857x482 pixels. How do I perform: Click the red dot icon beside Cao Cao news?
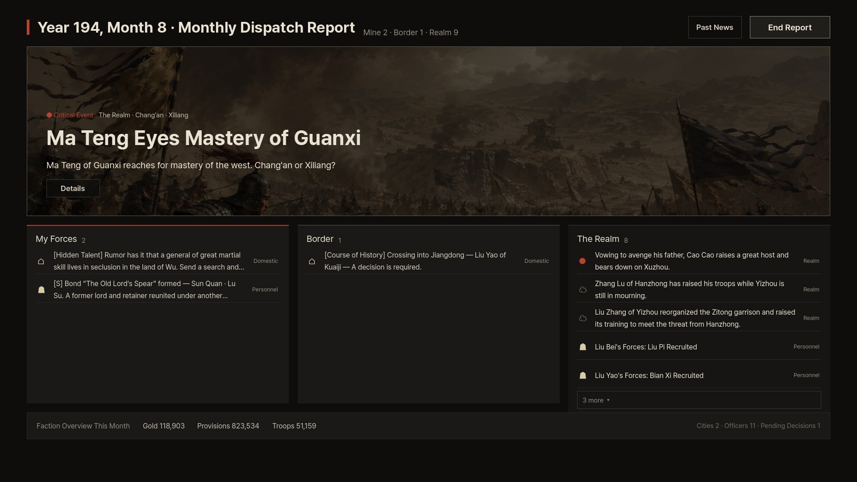coord(582,261)
